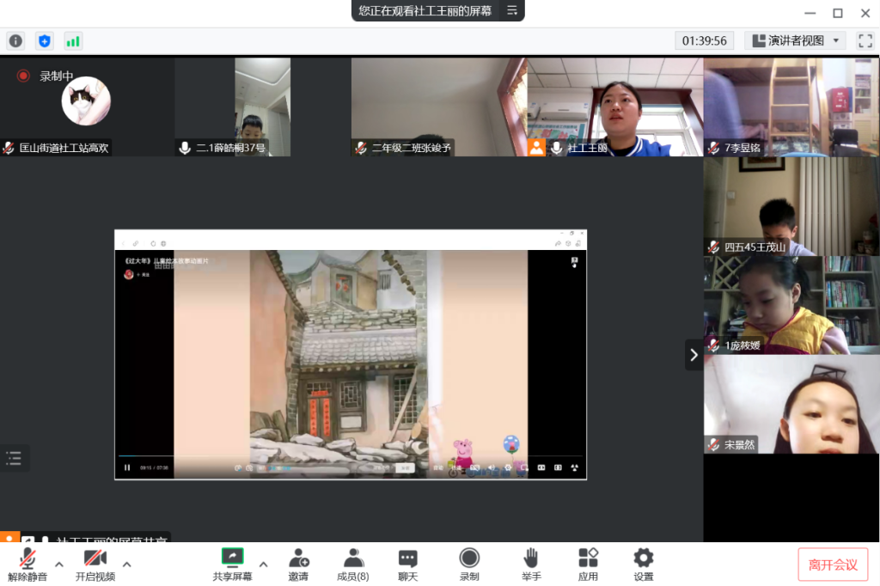This screenshot has height=586, width=880.
Task: Select 宋晨然's video thumbnail
Action: [791, 404]
